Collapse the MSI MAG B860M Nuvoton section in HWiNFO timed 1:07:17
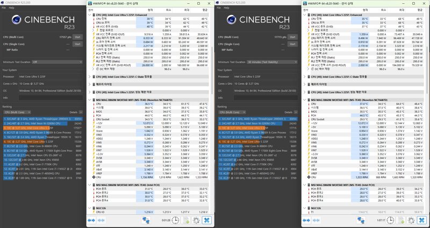Screen dimensions: 430x228 pos(305,100)
